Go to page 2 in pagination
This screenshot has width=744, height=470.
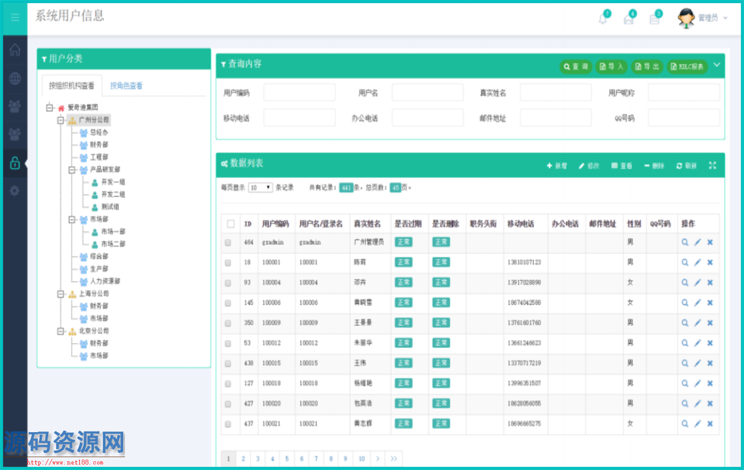pos(243,458)
